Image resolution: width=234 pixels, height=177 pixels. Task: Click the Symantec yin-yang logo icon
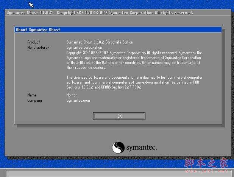click(x=119, y=147)
